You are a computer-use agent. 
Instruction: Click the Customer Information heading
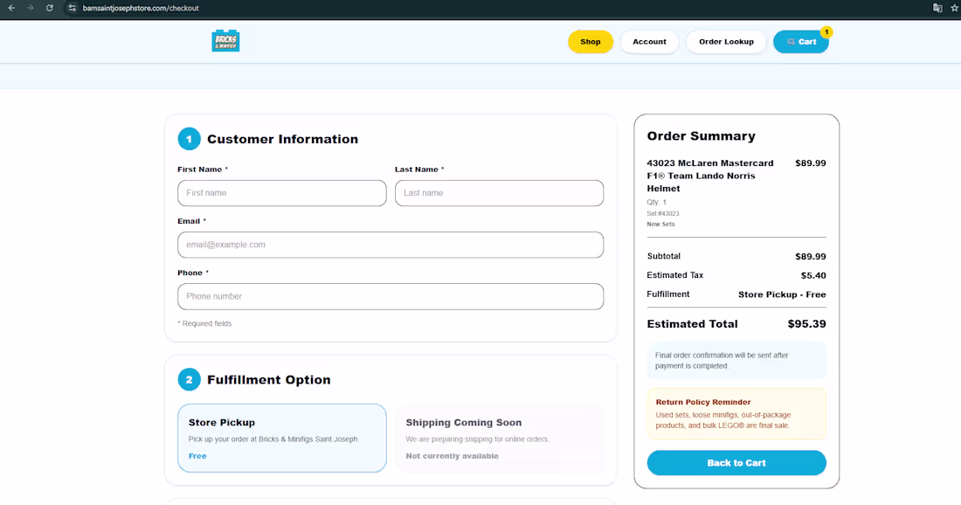[x=282, y=139]
